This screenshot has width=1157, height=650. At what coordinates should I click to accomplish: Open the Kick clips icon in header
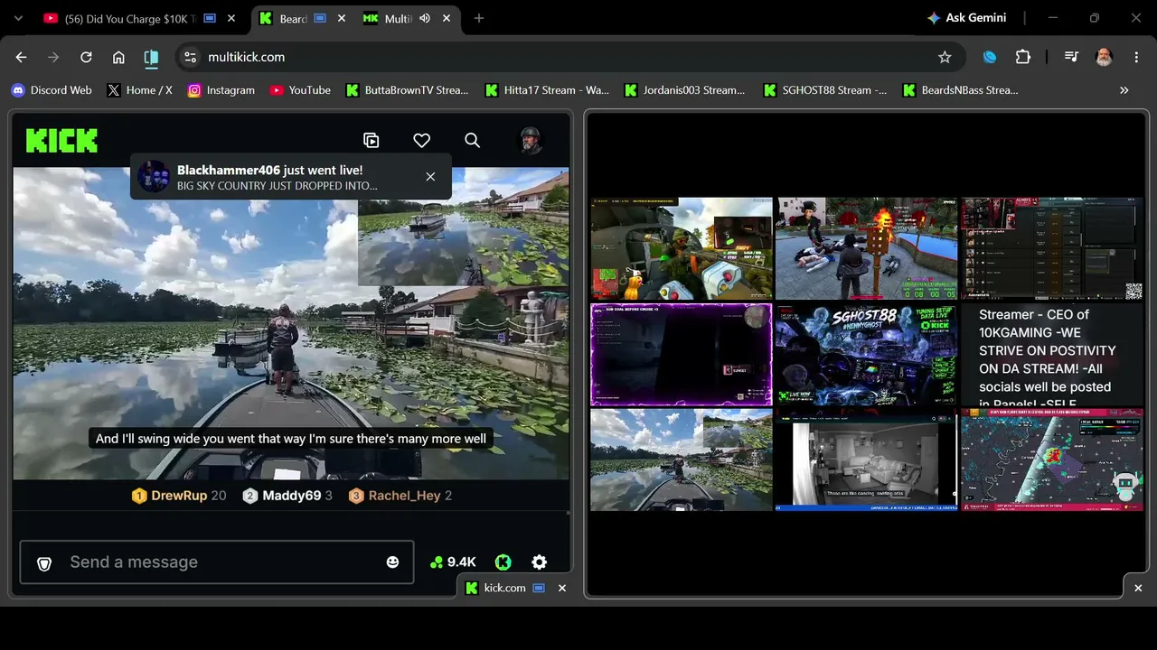tap(371, 140)
